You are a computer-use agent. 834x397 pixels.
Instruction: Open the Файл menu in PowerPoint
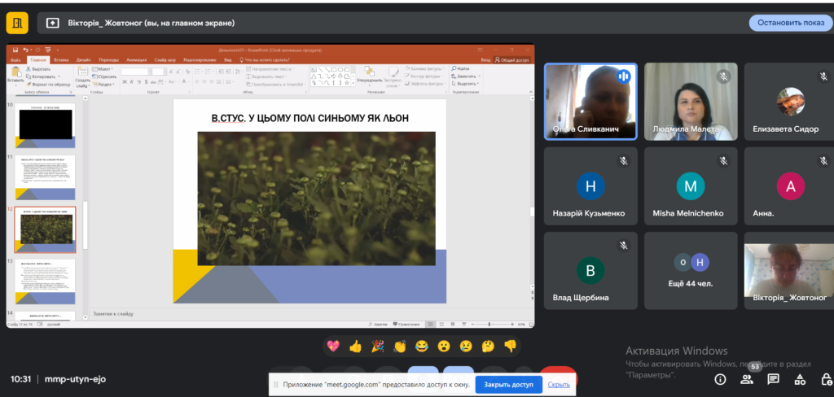[x=15, y=60]
